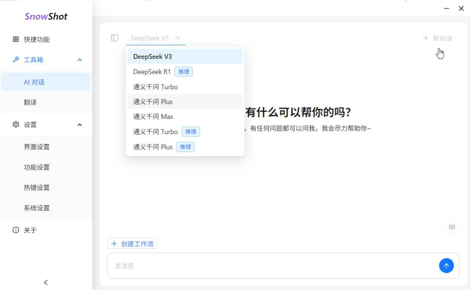Click the 关于 info icon

tap(16, 230)
